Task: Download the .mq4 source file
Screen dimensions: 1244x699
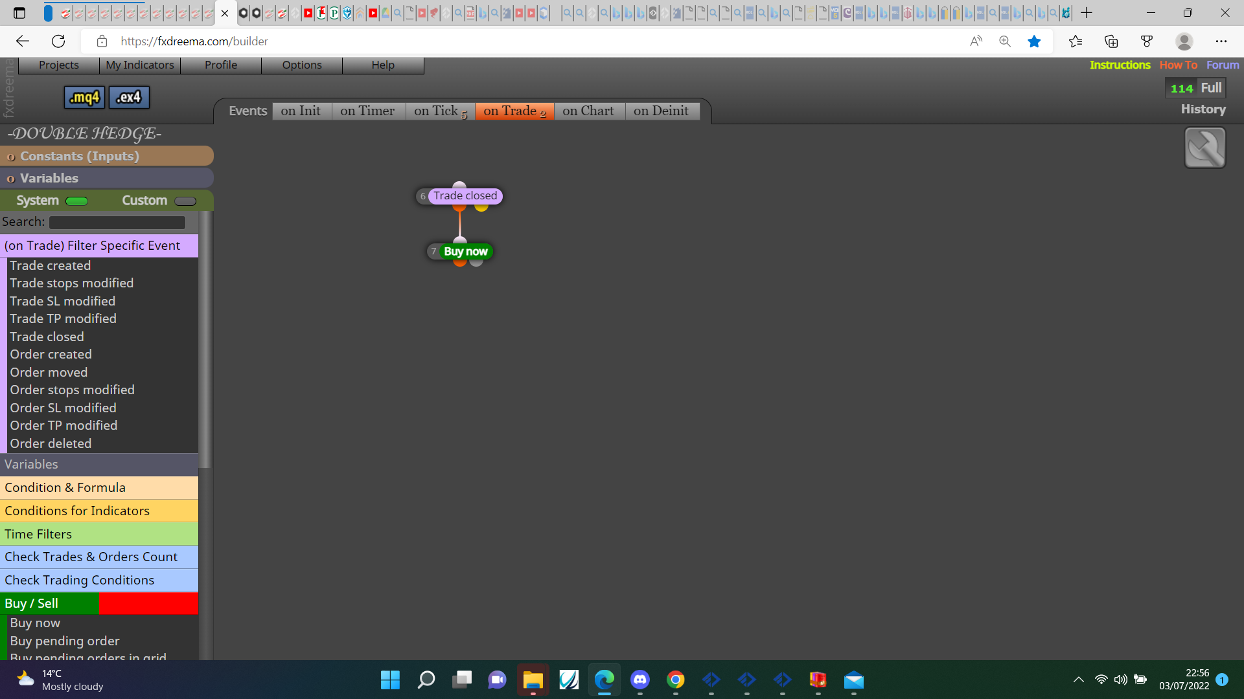Action: [84, 98]
